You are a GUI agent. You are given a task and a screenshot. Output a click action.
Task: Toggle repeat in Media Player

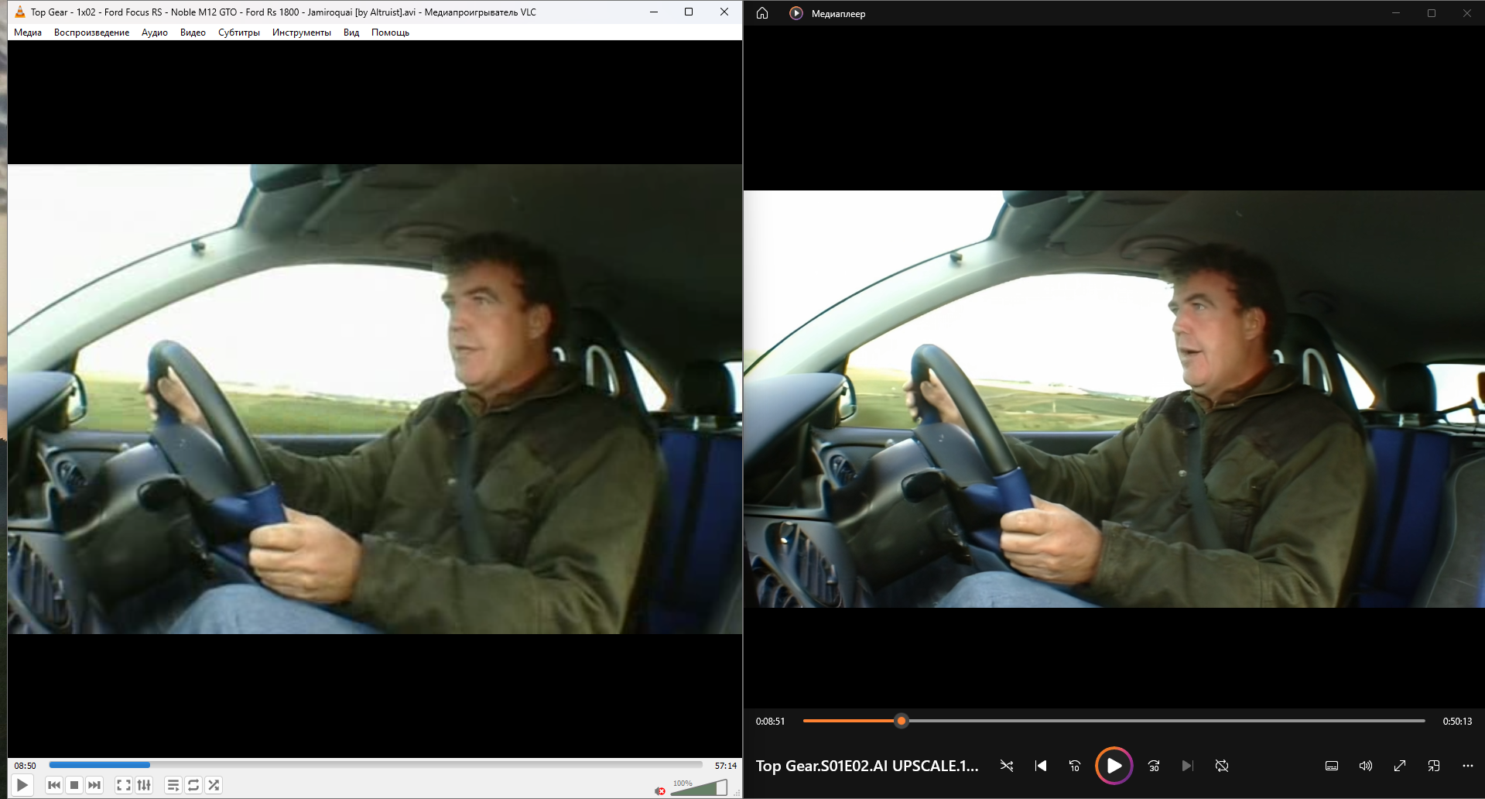(x=1222, y=766)
